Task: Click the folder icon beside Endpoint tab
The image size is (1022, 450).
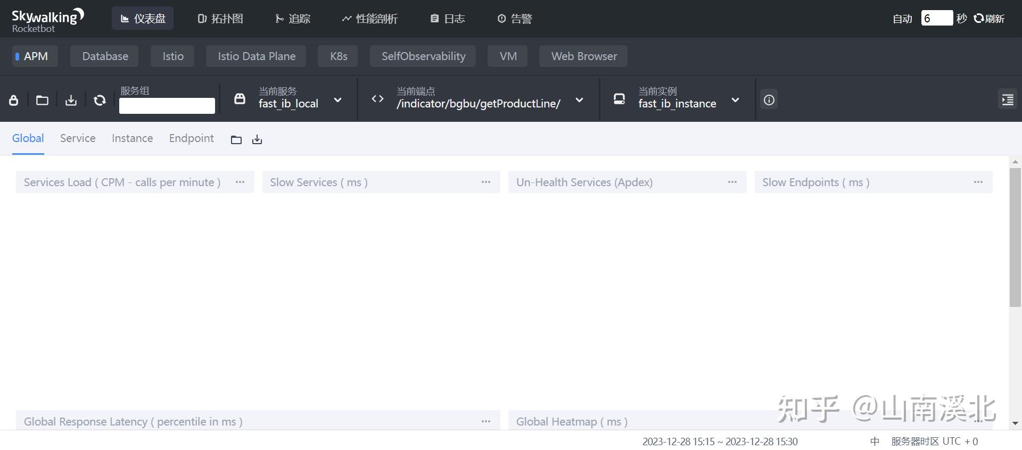Action: coord(236,139)
